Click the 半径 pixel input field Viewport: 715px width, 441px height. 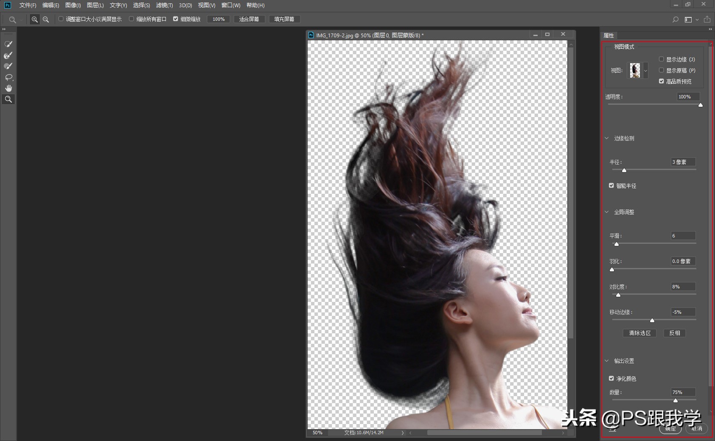pos(682,162)
